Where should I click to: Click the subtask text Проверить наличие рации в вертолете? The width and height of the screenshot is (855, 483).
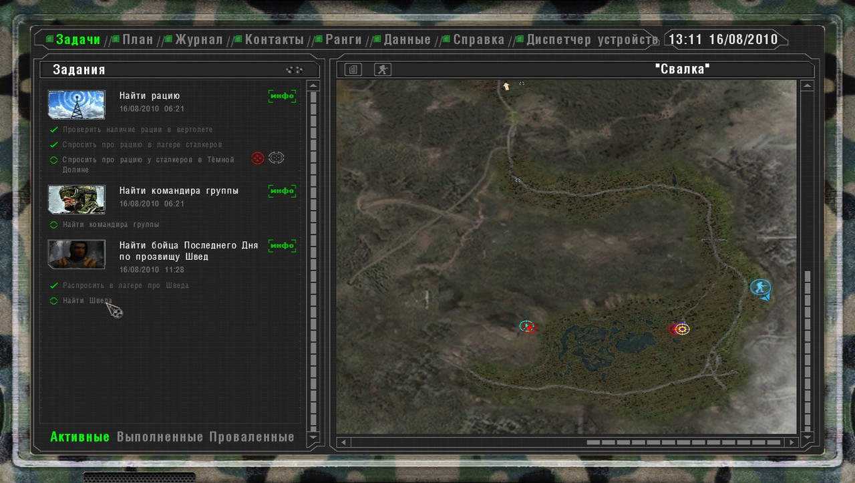tap(138, 130)
